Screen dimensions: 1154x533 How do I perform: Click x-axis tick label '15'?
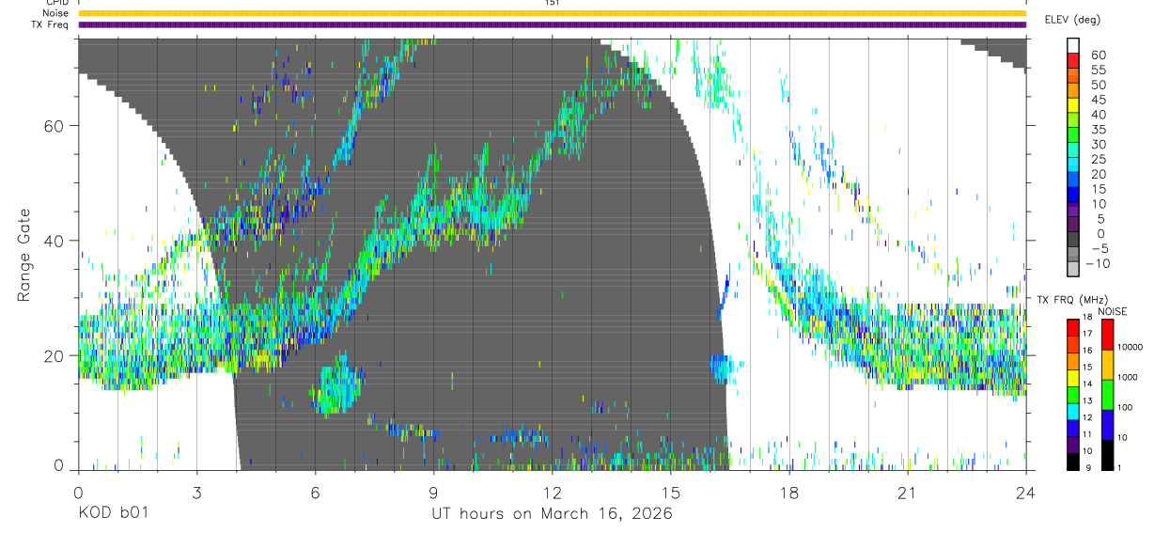670,492
